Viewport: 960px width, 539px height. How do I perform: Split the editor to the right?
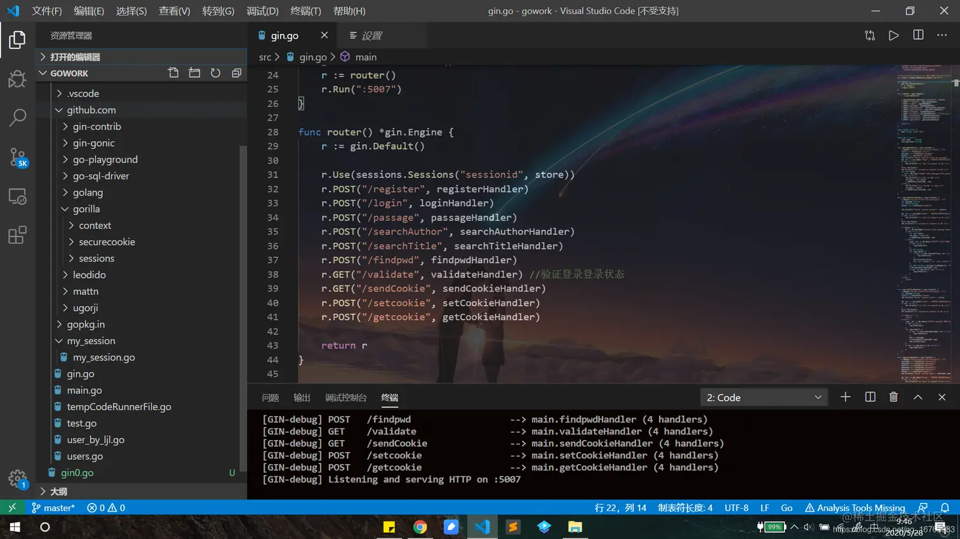click(x=918, y=36)
